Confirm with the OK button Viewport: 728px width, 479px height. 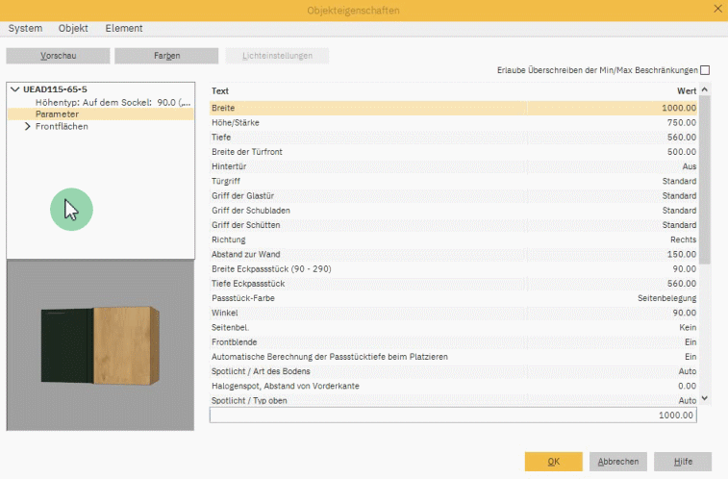pos(553,462)
